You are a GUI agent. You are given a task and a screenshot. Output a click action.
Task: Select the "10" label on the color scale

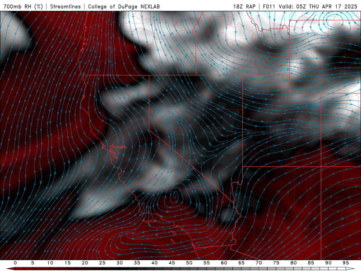[50, 263]
